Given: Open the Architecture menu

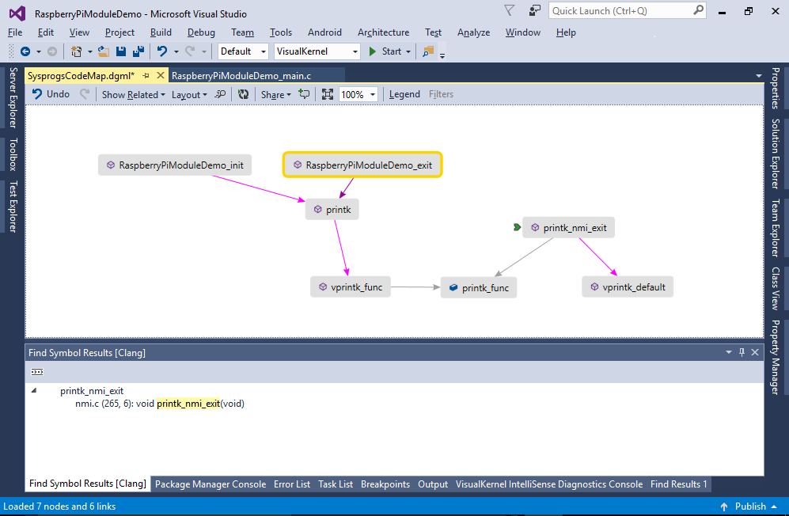Looking at the screenshot, I should (x=384, y=32).
